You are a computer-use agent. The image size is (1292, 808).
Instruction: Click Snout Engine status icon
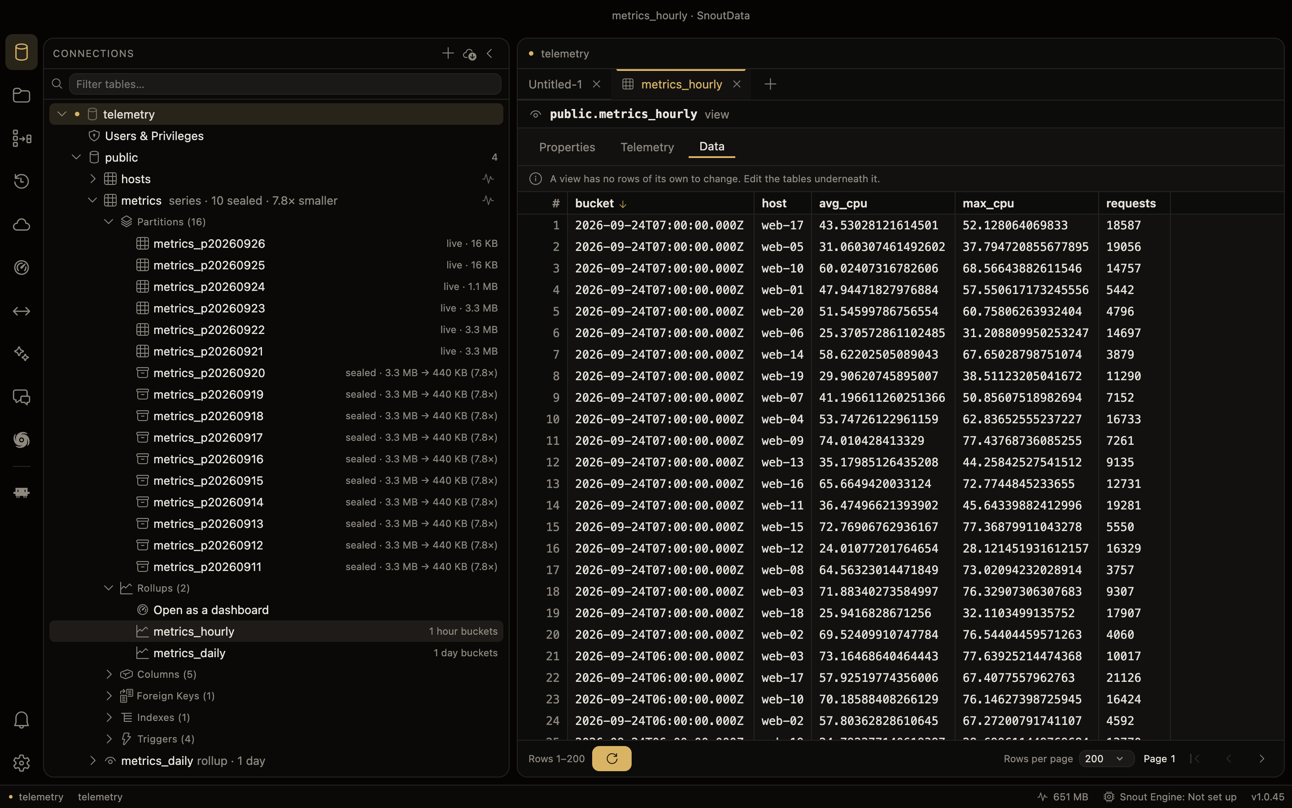[x=1109, y=796]
